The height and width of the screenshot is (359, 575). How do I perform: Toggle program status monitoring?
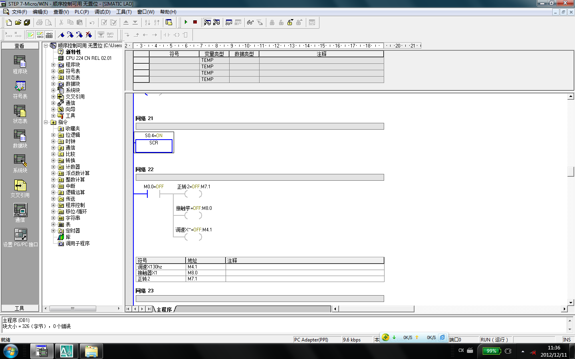pyautogui.click(x=207, y=22)
